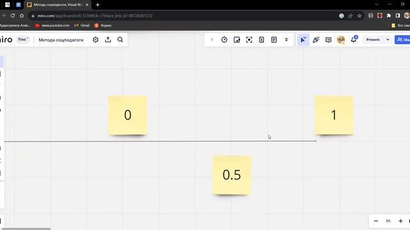
Task: Open the Яндекс bookmark
Action: 103,26
